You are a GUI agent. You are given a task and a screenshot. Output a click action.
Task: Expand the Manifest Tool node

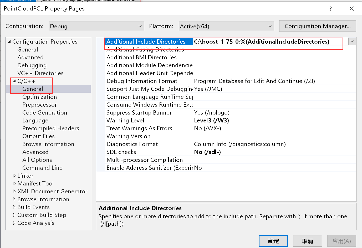point(15,183)
